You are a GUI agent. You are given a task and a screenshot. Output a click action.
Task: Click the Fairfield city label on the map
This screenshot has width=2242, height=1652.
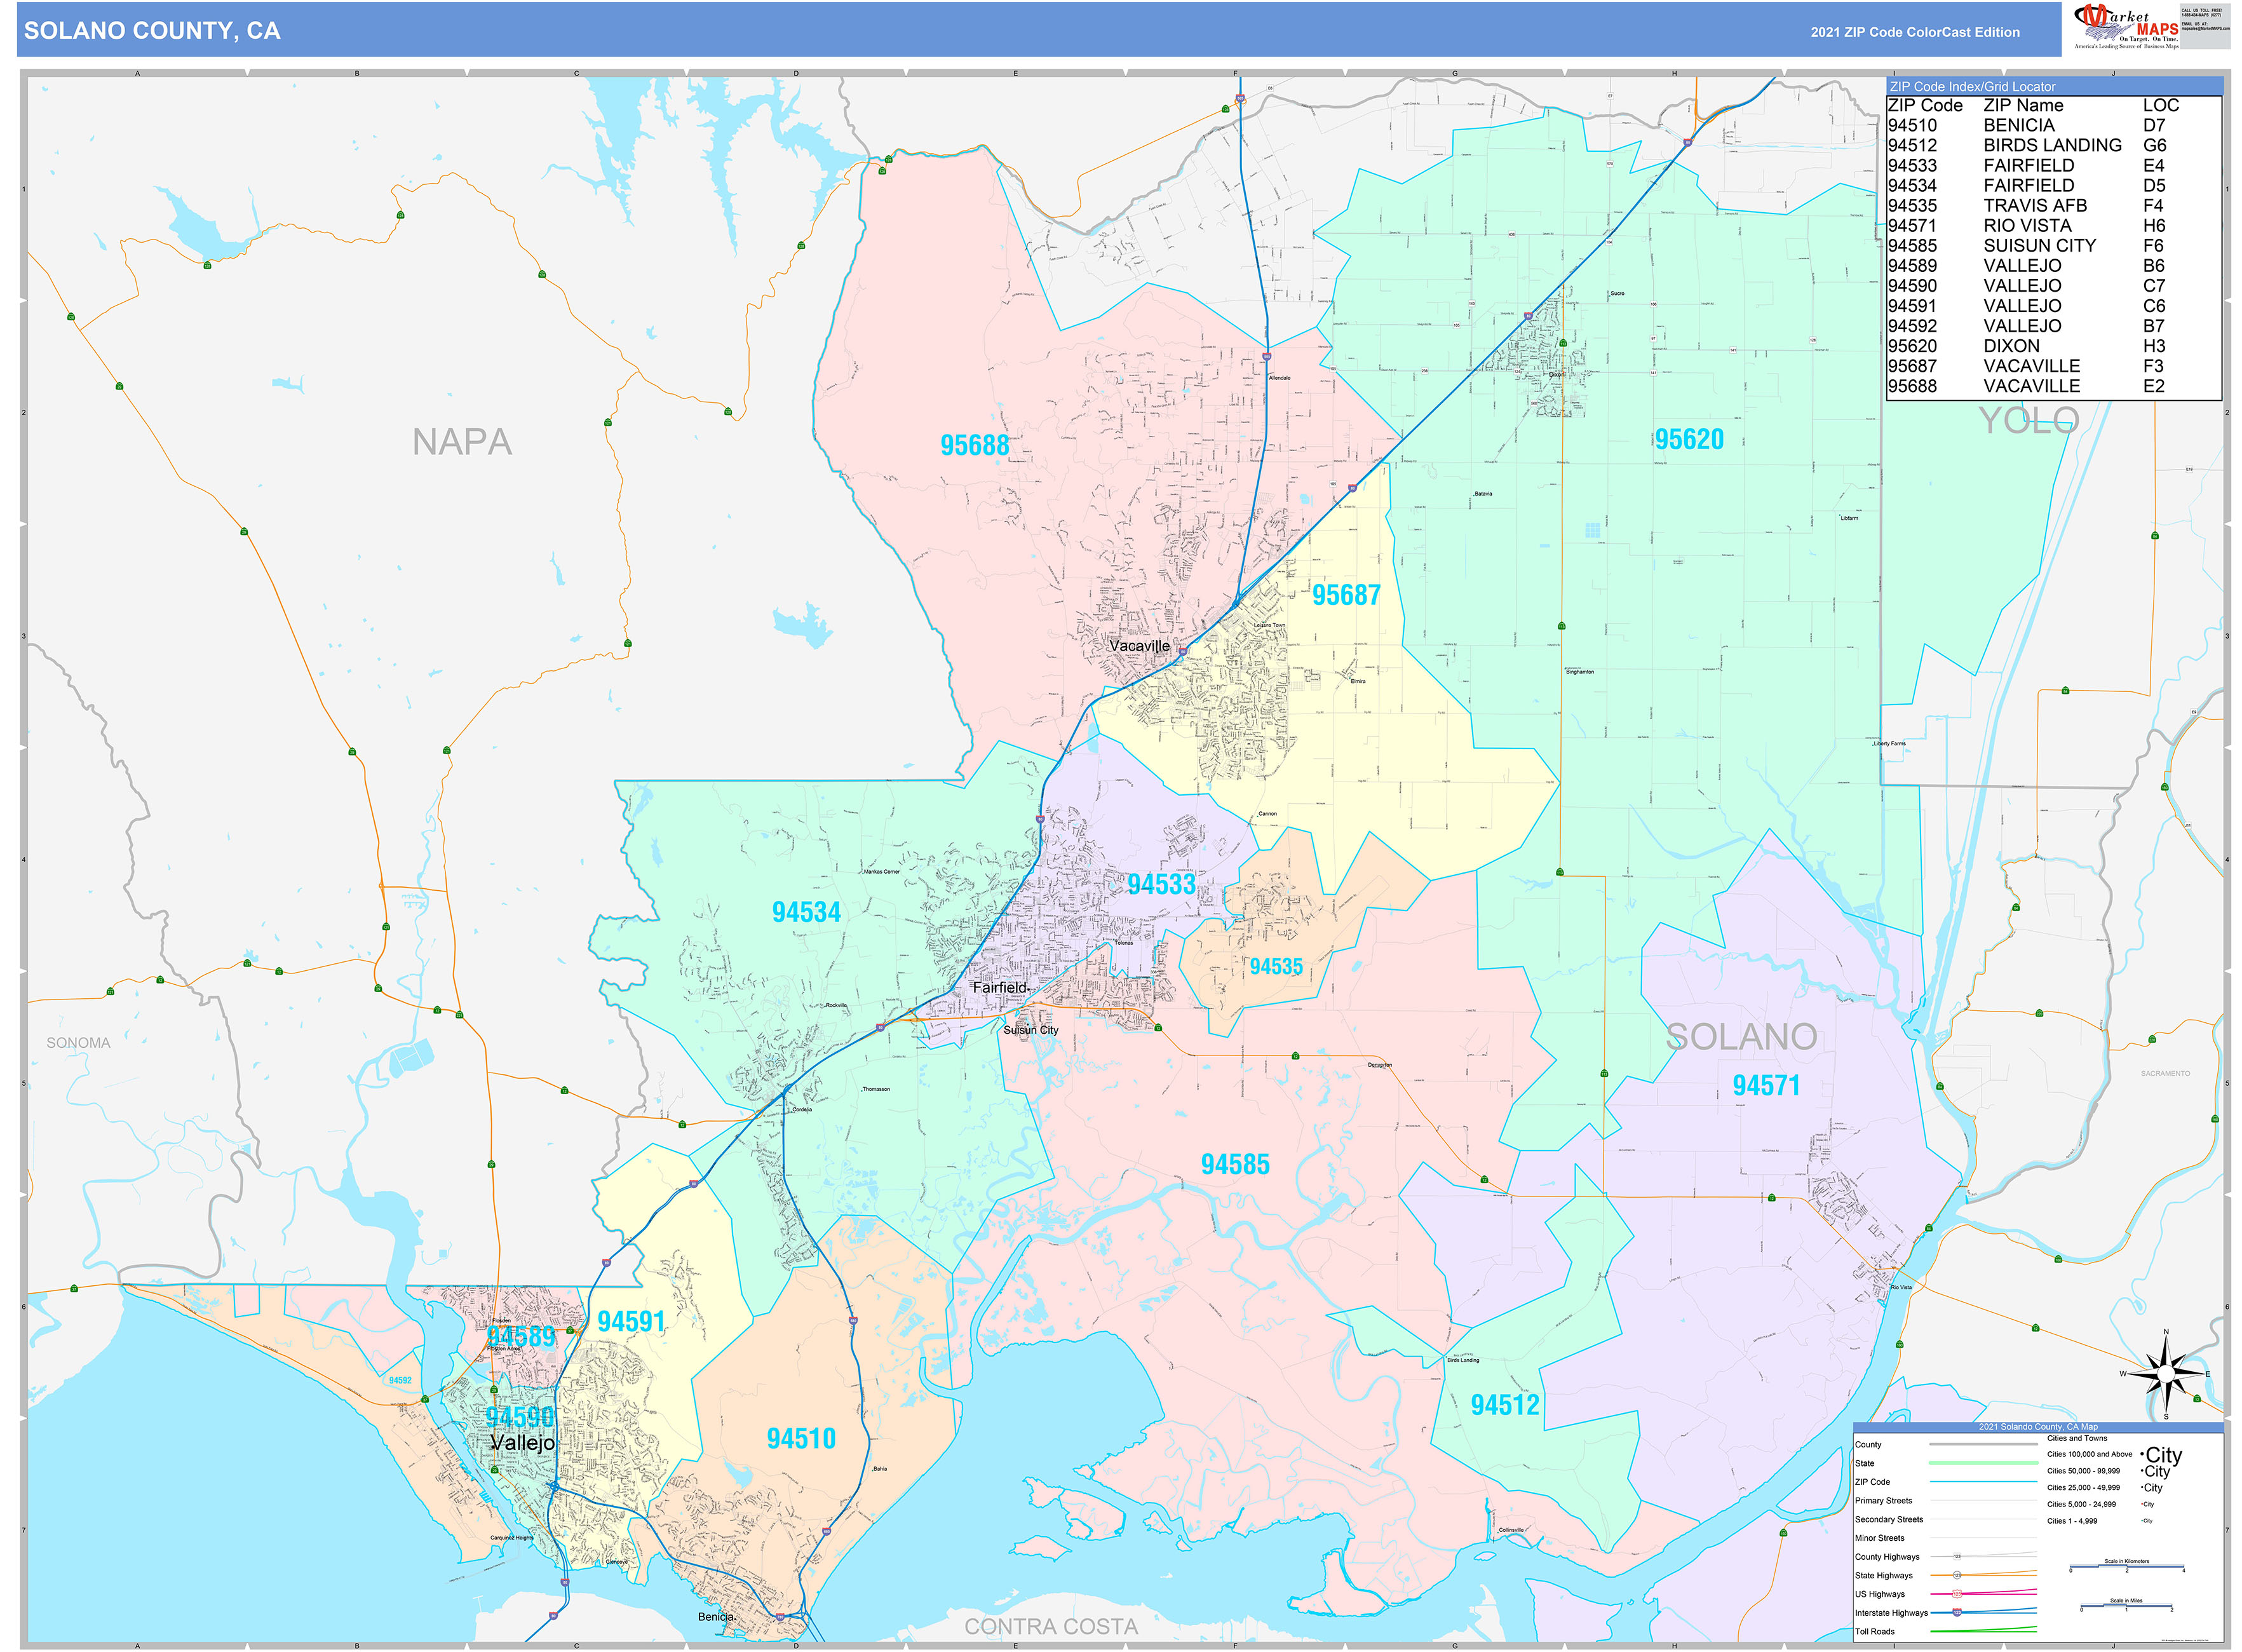[1000, 987]
